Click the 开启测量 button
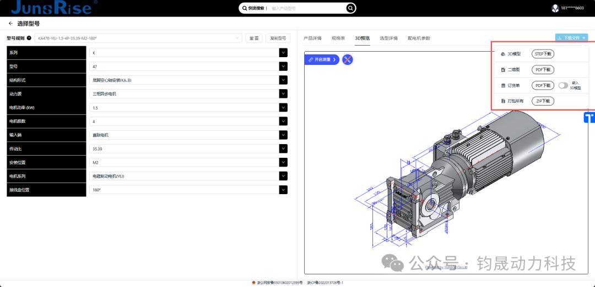 click(322, 59)
